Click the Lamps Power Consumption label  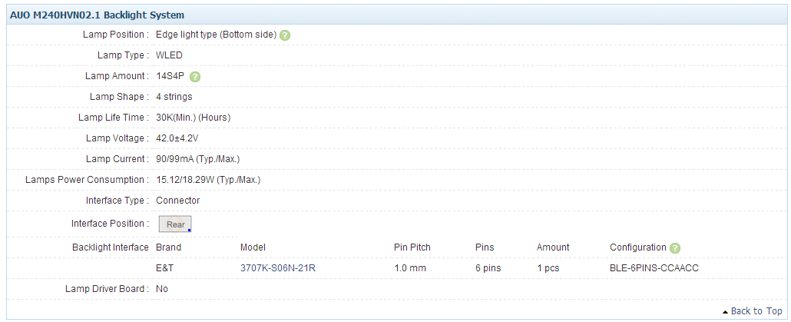tap(87, 180)
